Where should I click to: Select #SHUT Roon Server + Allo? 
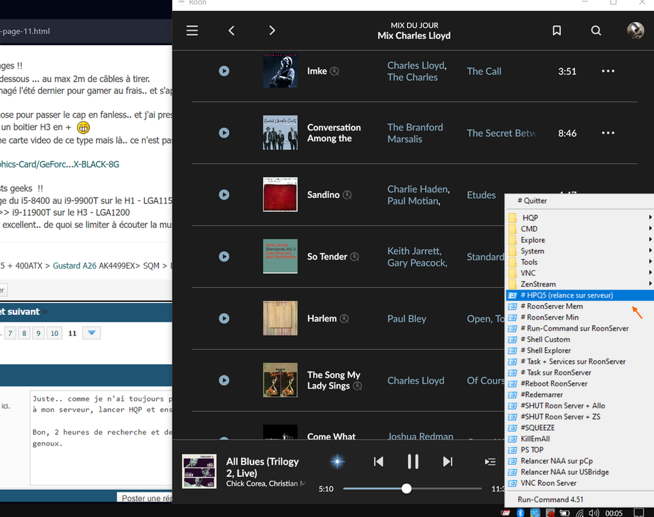click(580, 405)
